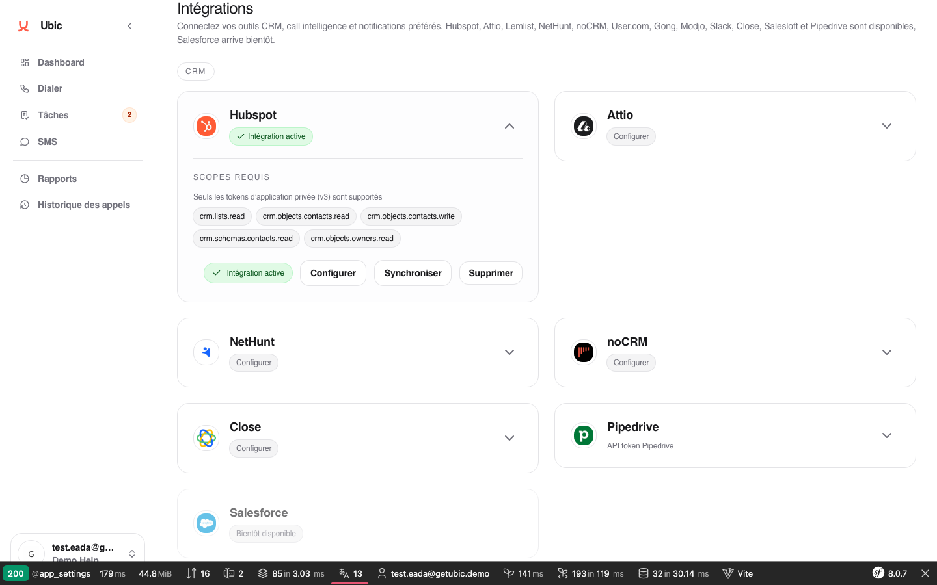Click the Dialer phone icon
This screenshot has height=585, width=937.
pyautogui.click(x=25, y=88)
